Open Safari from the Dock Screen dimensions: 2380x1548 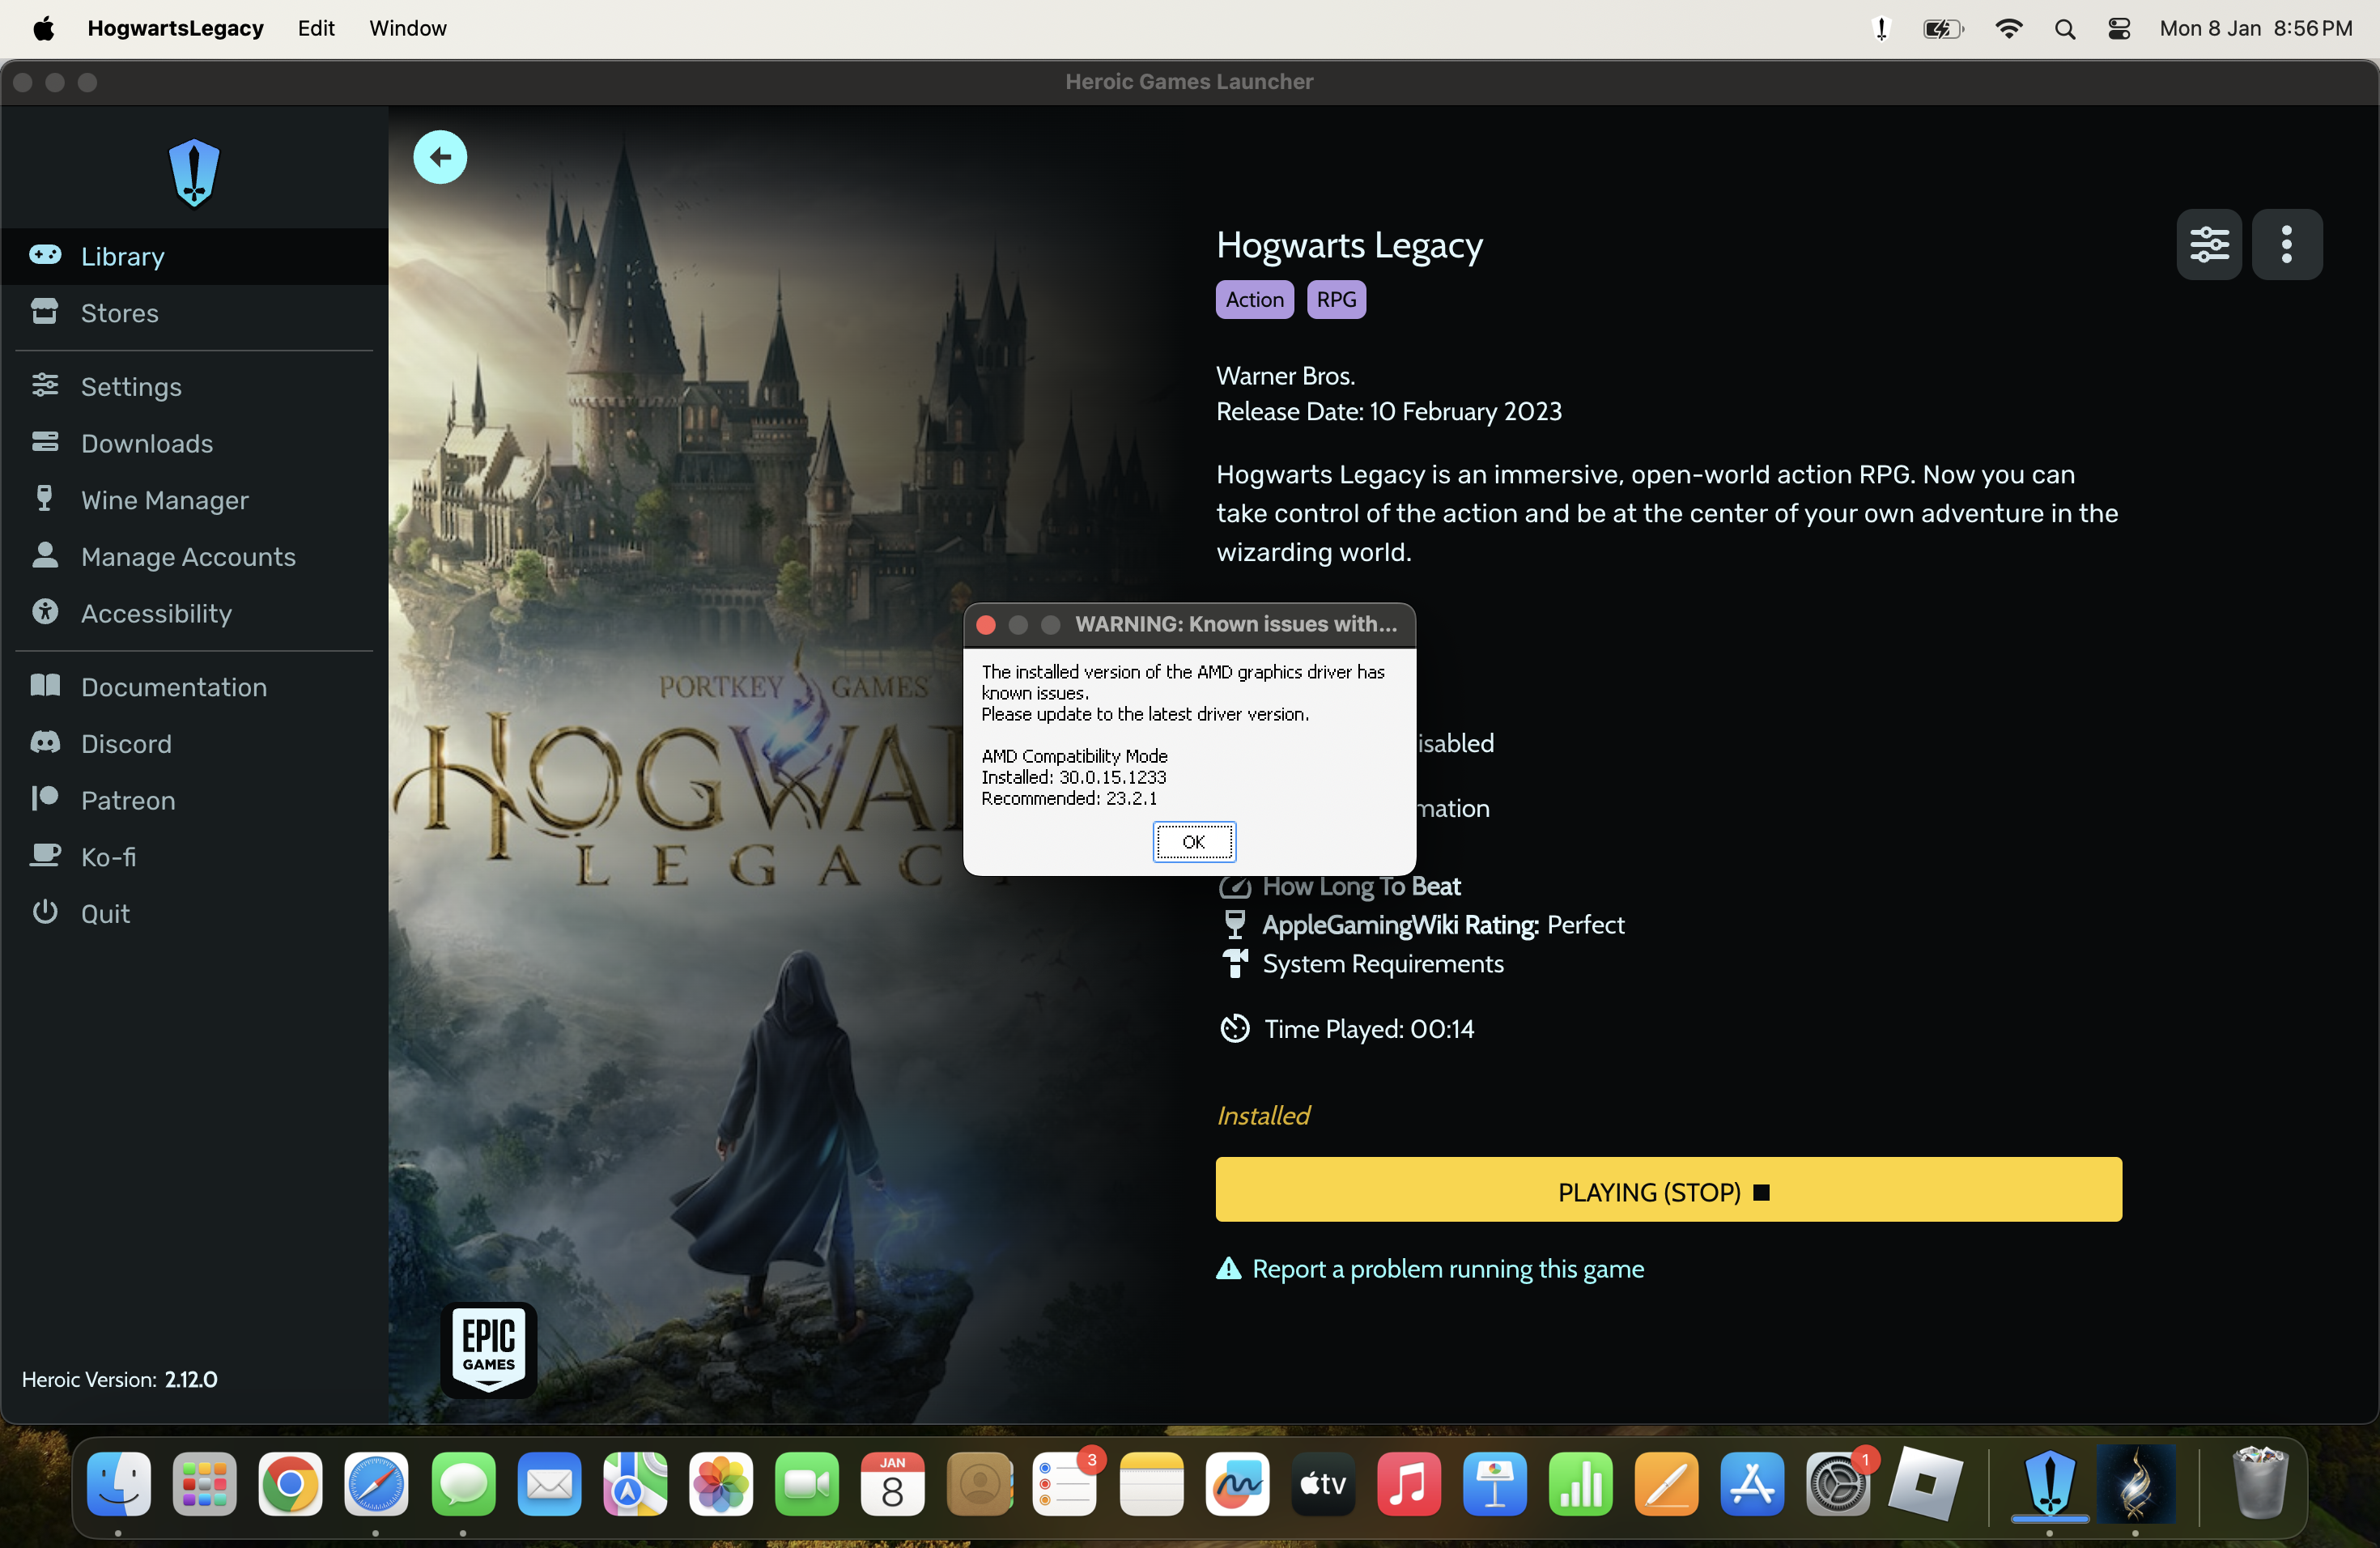pos(377,1484)
